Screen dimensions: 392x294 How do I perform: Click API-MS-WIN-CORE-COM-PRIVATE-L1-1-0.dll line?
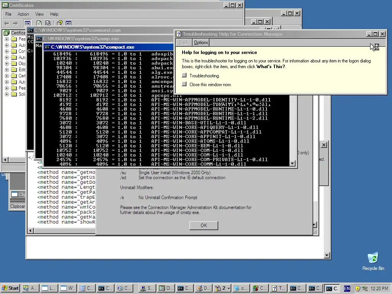pyautogui.click(x=209, y=160)
